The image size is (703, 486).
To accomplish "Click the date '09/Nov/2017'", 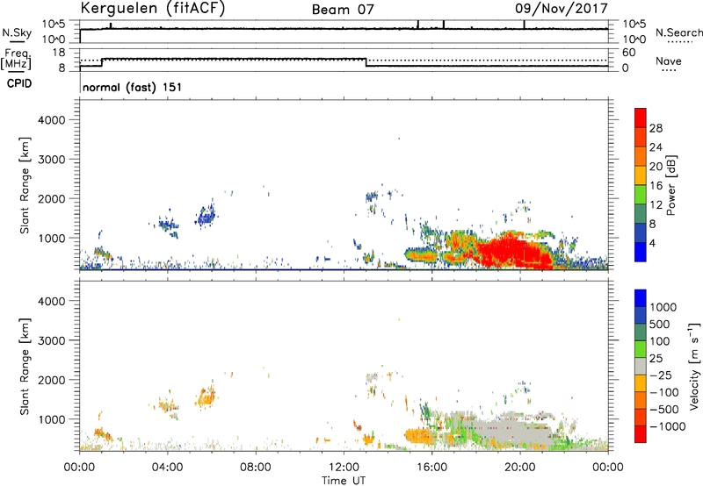I will pos(562,8).
